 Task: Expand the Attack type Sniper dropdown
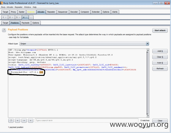pyautogui.click(x=148, y=44)
